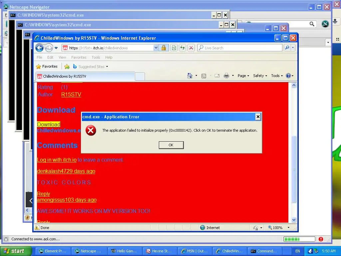The width and height of the screenshot is (341, 256).
Task: Click the Netscape download arrow icon
Action: (335, 21)
